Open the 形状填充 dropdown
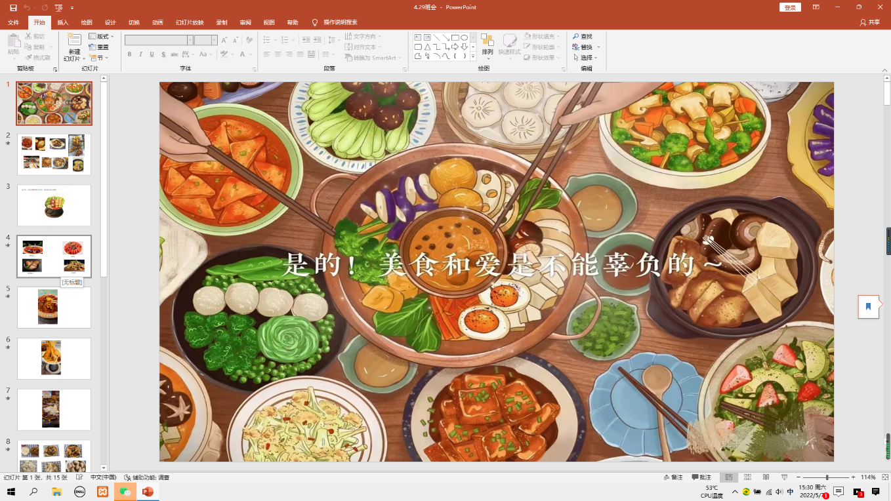 pos(541,37)
